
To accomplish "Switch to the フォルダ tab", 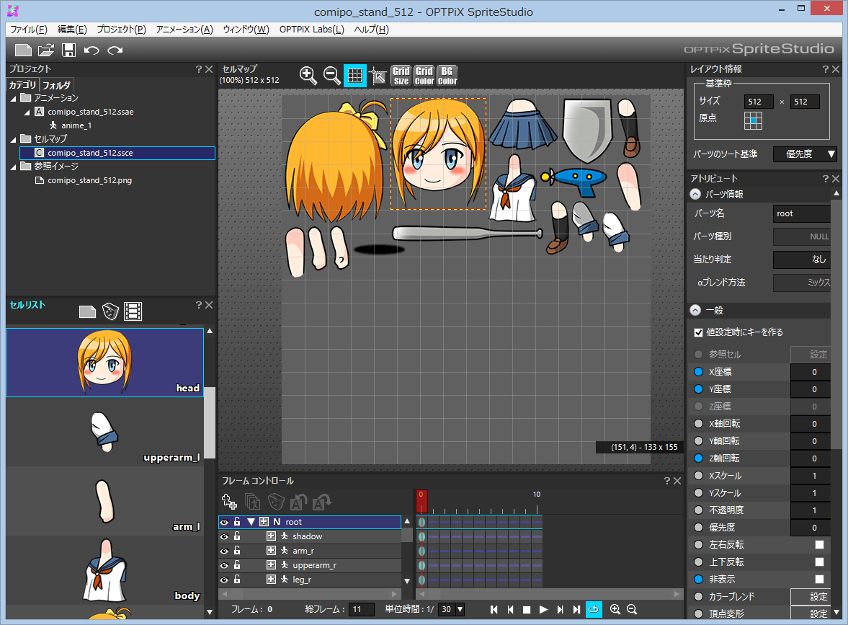I will (x=56, y=86).
